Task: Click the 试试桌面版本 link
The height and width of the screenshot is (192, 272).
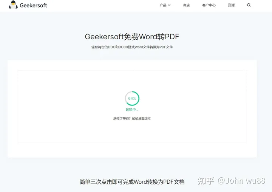Action: point(141,119)
